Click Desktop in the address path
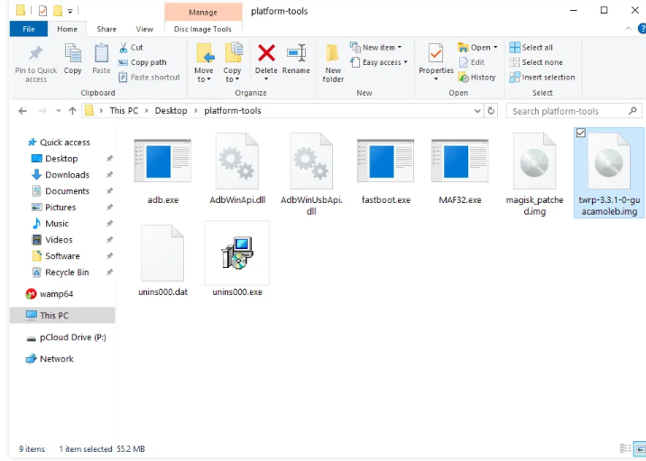Viewport: 646px width, 461px height. pos(171,111)
